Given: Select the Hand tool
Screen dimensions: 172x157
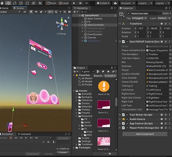Looking at the screenshot, I should (x=2, y=3).
